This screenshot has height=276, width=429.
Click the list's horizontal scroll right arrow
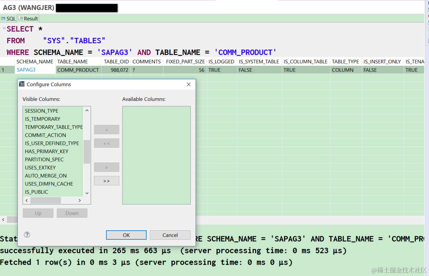coord(80,200)
